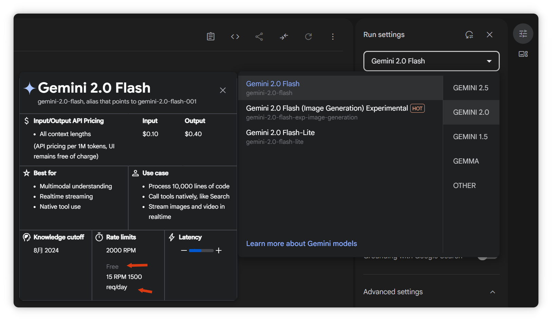The width and height of the screenshot is (552, 321).
Task: Open the prompt gallery panel icon
Action: point(523,54)
